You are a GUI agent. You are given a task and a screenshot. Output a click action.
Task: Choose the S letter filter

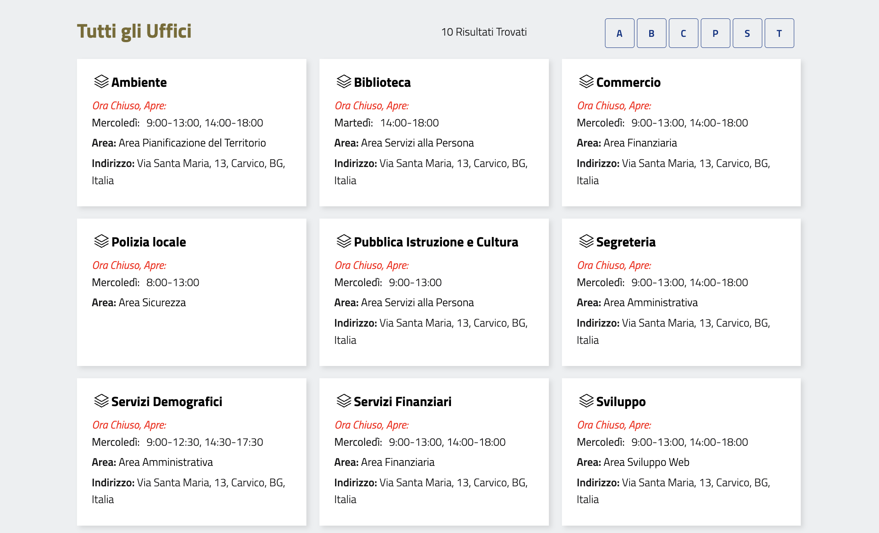click(747, 33)
